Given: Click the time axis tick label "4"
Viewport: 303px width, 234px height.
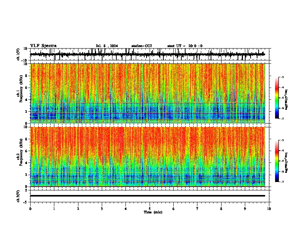Looking at the screenshot, I should (x=125, y=209).
